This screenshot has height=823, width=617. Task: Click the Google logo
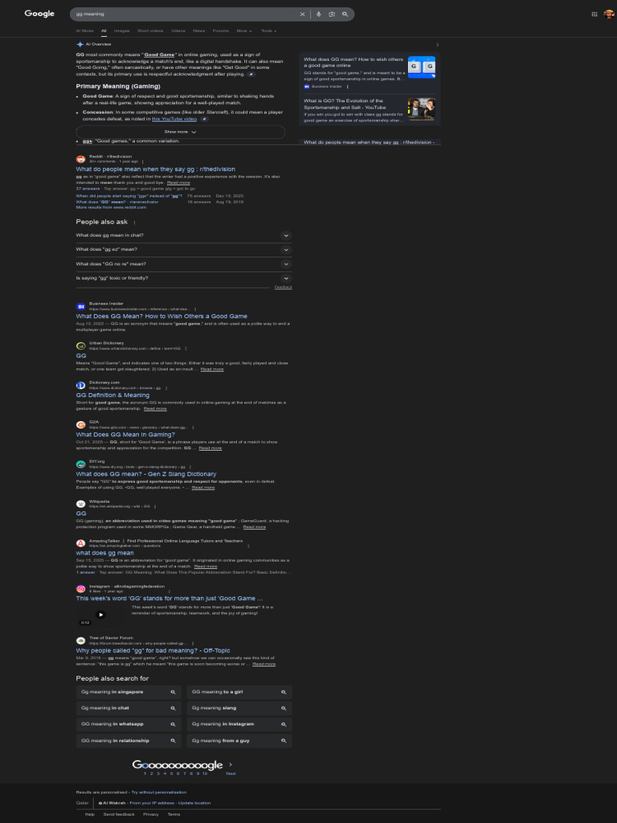(x=39, y=14)
